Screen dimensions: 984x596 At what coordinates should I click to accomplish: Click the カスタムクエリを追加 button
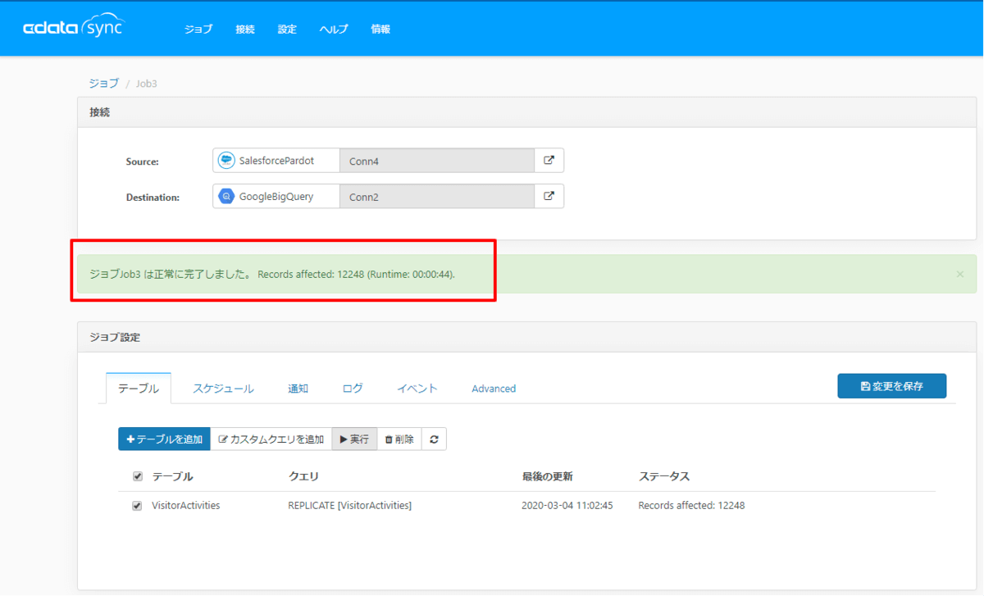point(271,439)
